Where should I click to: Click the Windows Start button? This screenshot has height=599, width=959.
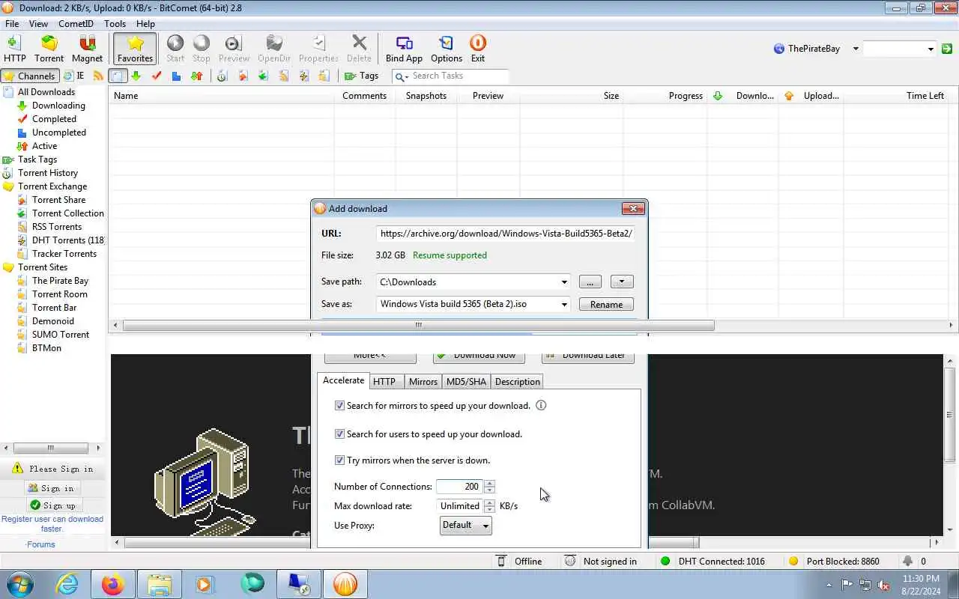[x=19, y=584]
